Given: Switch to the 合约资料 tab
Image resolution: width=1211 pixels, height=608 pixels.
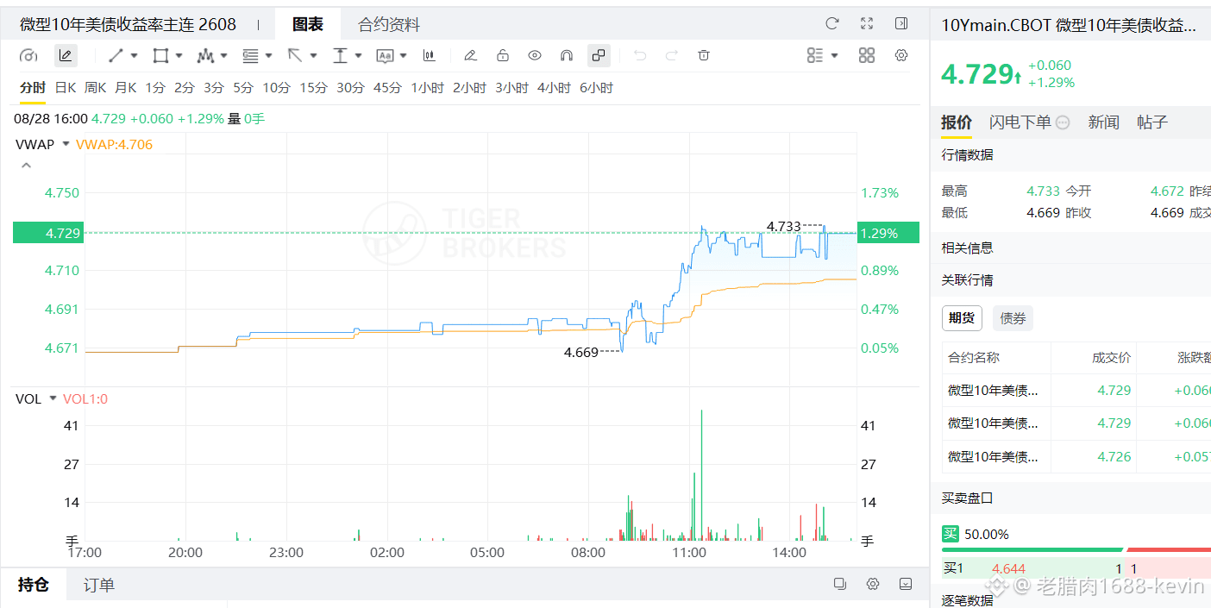Looking at the screenshot, I should 389,25.
